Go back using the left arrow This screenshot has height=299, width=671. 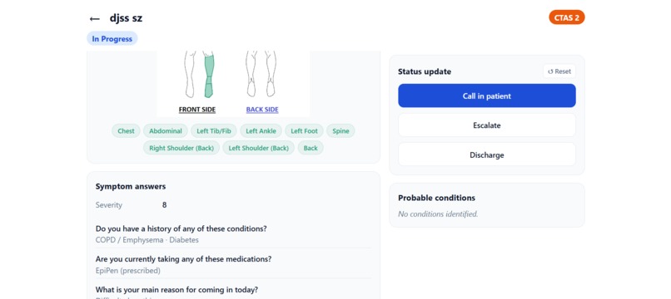(95, 18)
